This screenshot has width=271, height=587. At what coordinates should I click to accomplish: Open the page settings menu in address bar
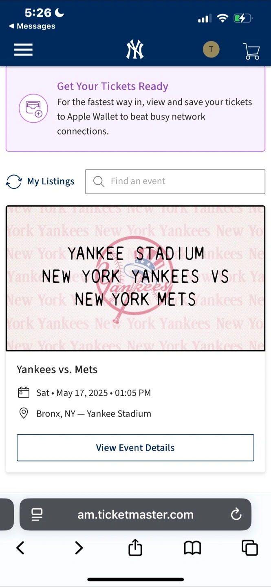point(37,514)
